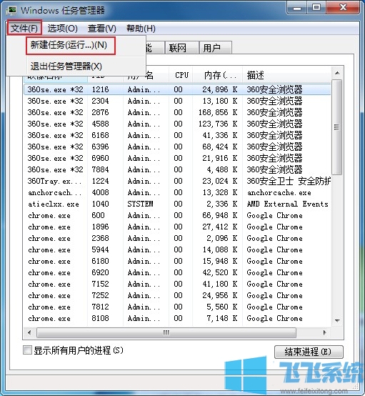Click the Task Manager title bar icon
The image size is (365, 396).
[x=11, y=10]
